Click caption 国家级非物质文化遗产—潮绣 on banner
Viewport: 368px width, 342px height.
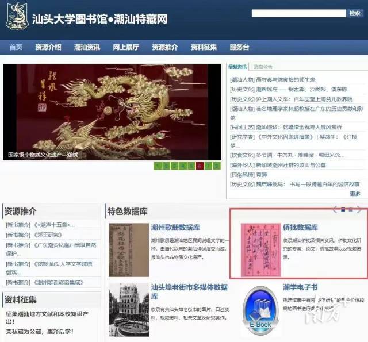click(x=43, y=155)
